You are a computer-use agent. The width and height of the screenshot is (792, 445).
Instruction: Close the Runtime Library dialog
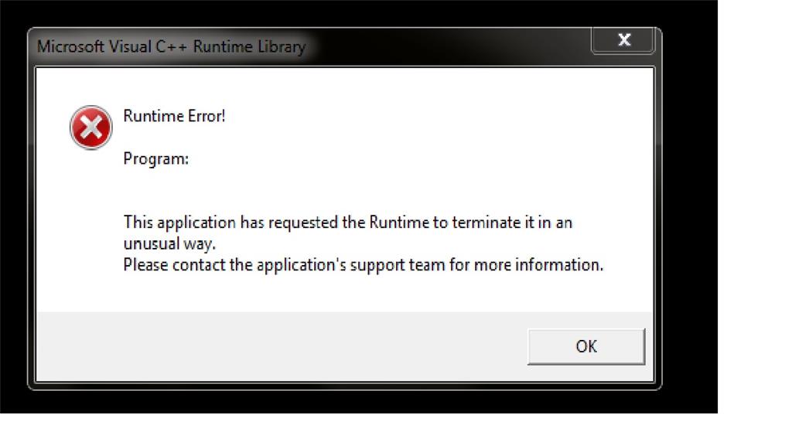623,40
